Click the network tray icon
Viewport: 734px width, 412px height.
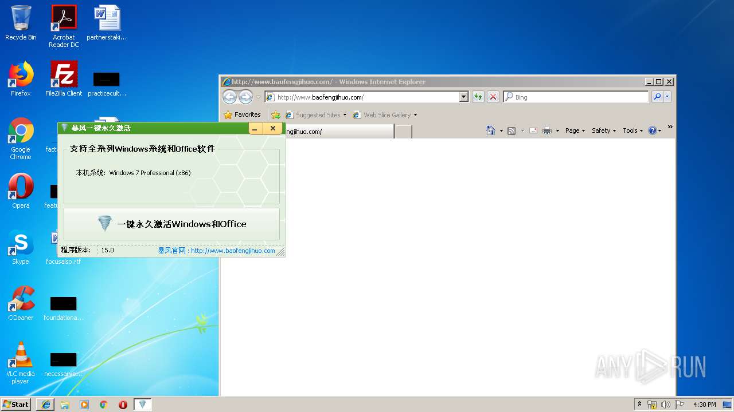coord(652,405)
